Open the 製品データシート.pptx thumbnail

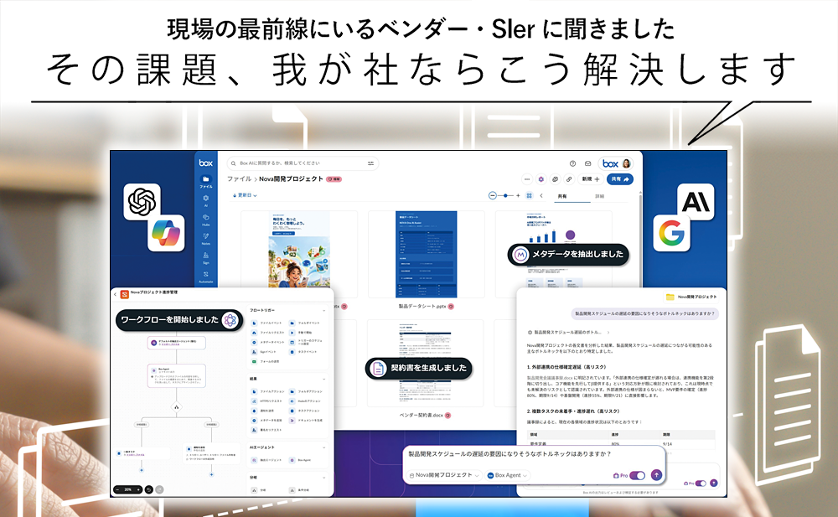426,254
